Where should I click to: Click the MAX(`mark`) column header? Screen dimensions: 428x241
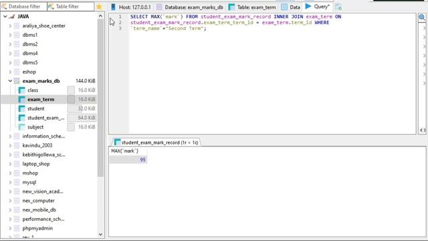(128, 151)
